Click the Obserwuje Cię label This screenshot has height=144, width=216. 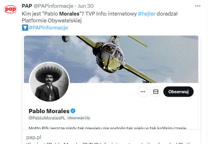click(x=79, y=118)
